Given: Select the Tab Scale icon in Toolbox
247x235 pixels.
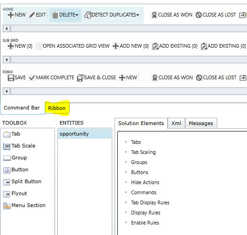Looking at the screenshot, I should point(7,146).
